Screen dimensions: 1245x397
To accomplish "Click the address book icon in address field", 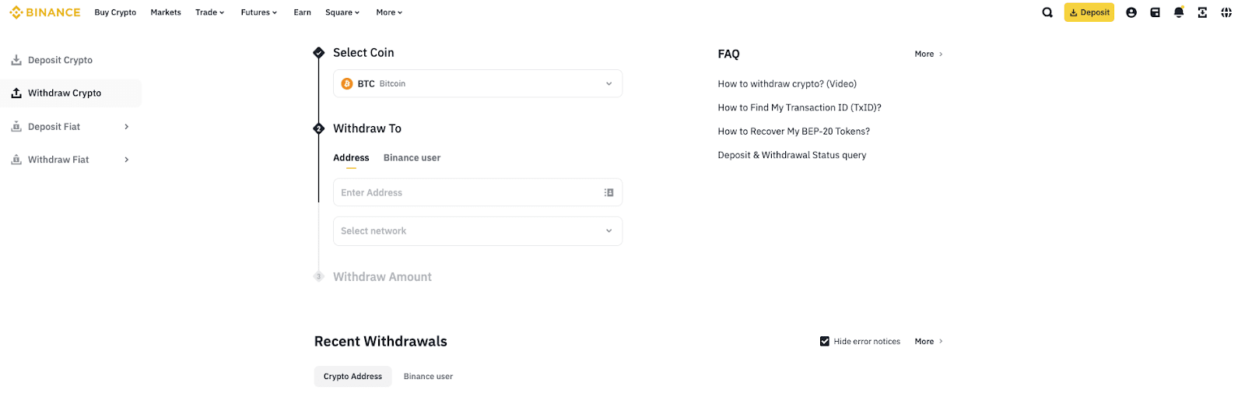I will [608, 192].
